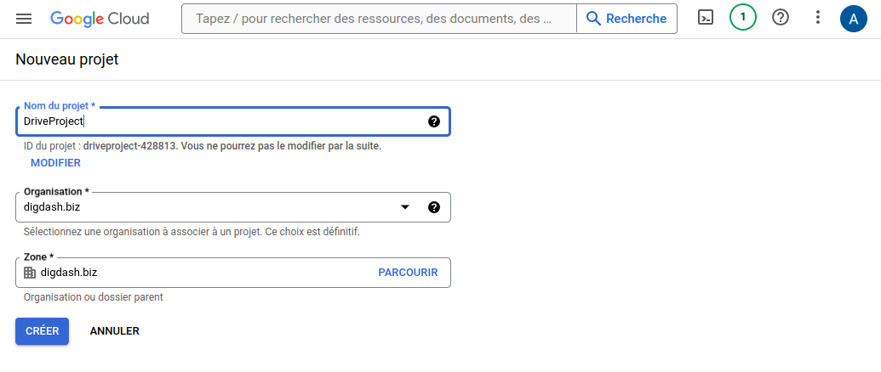
Task: Cancel with the ANNULER button
Action: 114,331
